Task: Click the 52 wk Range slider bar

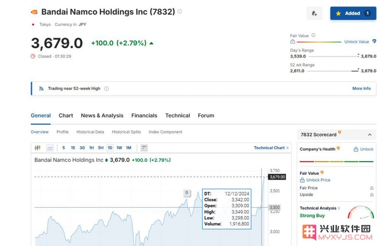Action: click(332, 71)
